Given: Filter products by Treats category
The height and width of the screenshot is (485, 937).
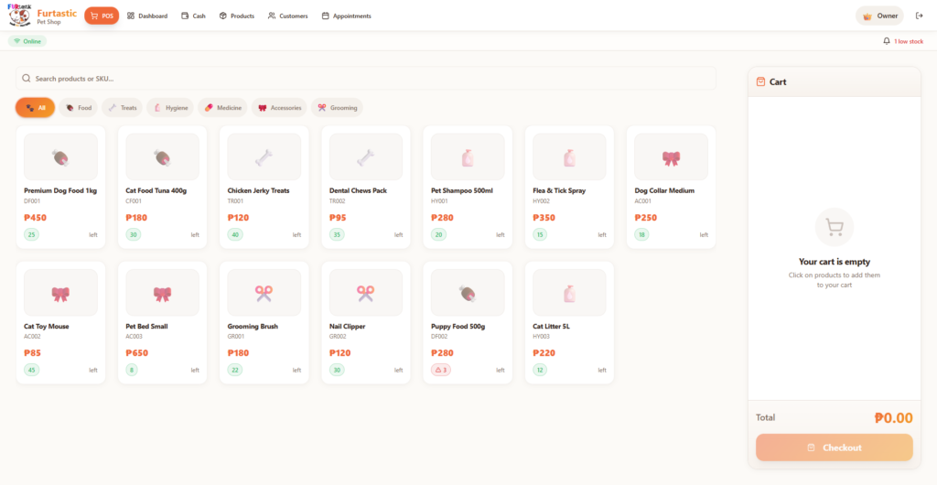Looking at the screenshot, I should point(122,108).
